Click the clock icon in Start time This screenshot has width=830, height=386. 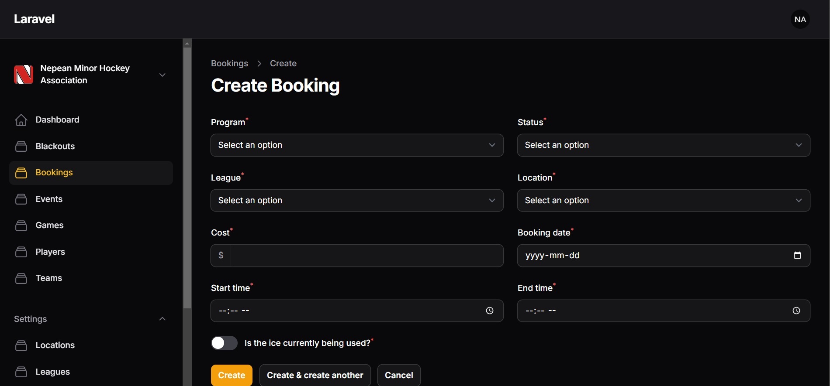490,311
